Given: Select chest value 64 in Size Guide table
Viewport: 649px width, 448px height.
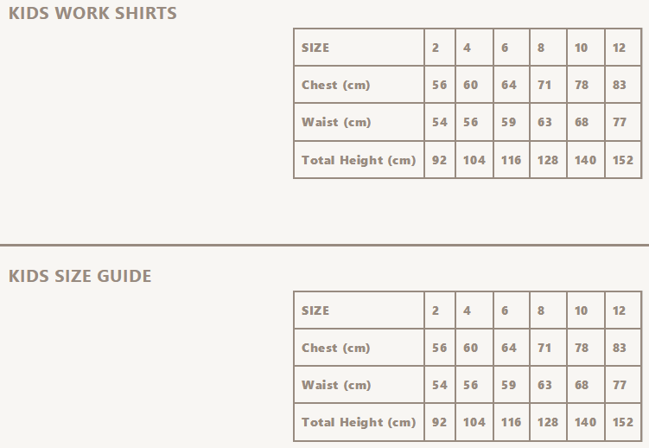Looking at the screenshot, I should [508, 348].
